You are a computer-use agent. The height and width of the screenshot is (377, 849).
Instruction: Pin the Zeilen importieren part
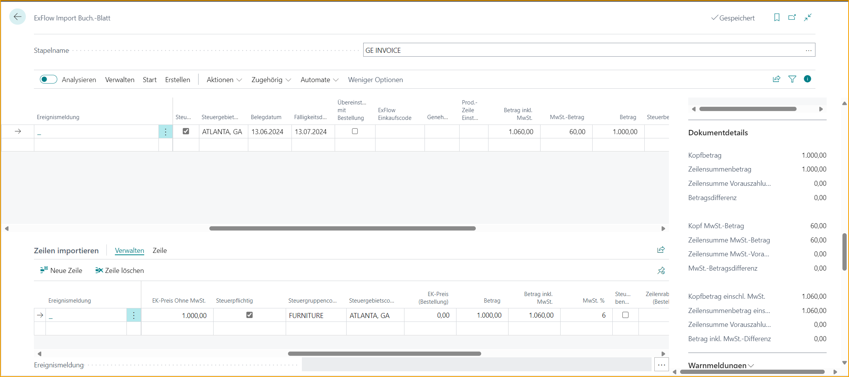tap(661, 270)
